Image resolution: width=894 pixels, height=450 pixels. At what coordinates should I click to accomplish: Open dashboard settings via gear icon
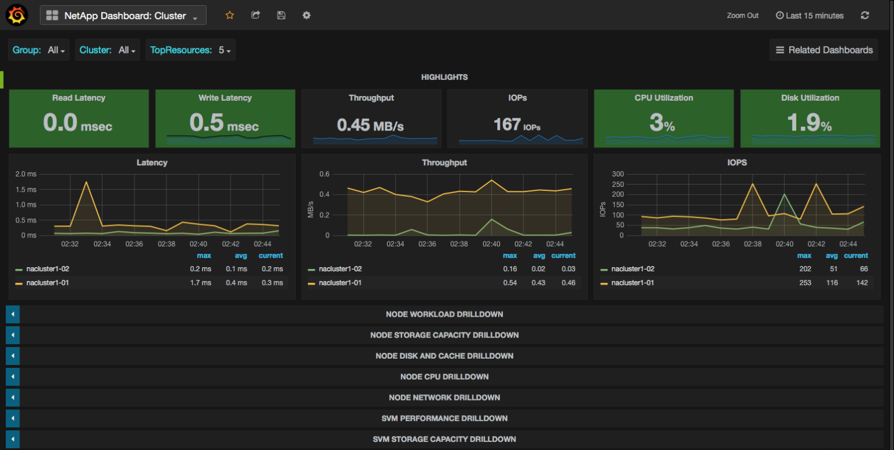pos(306,15)
